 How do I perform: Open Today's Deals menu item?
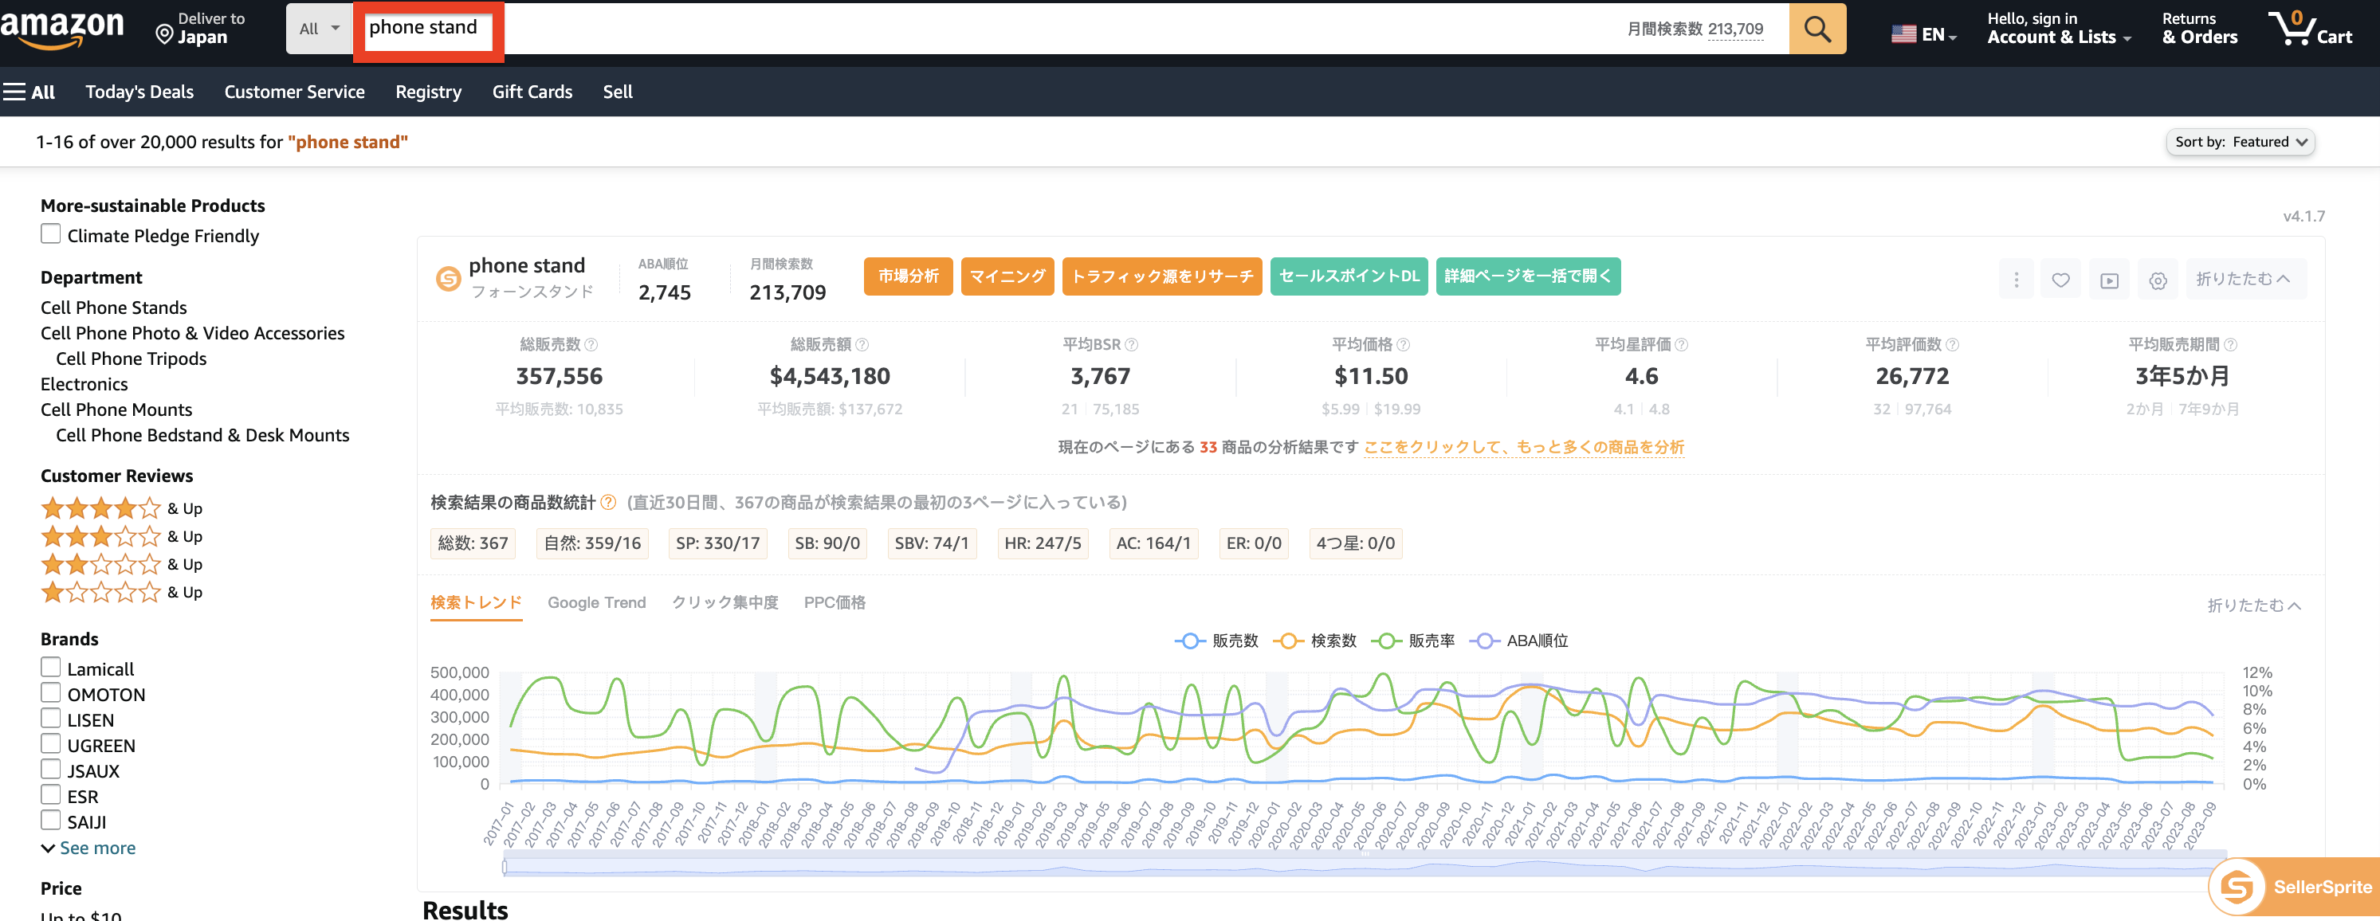click(139, 92)
